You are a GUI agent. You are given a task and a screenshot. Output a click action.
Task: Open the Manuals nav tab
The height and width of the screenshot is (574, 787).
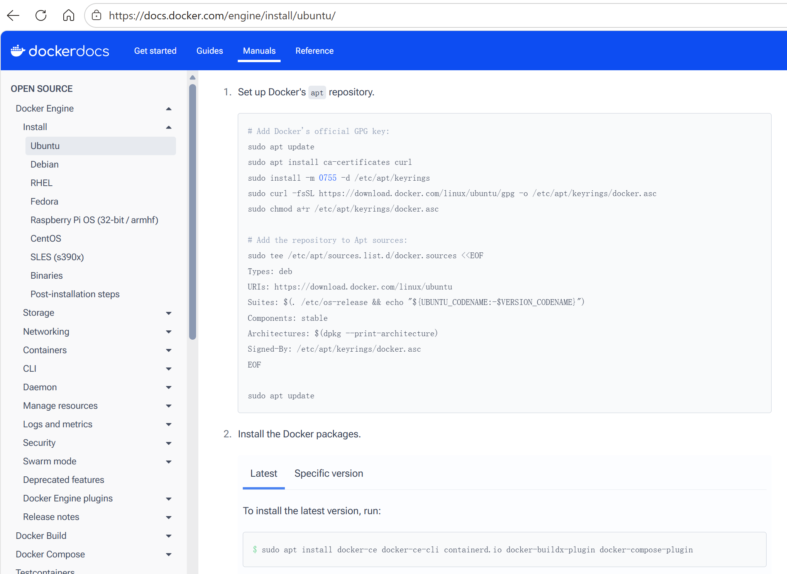[x=259, y=51]
